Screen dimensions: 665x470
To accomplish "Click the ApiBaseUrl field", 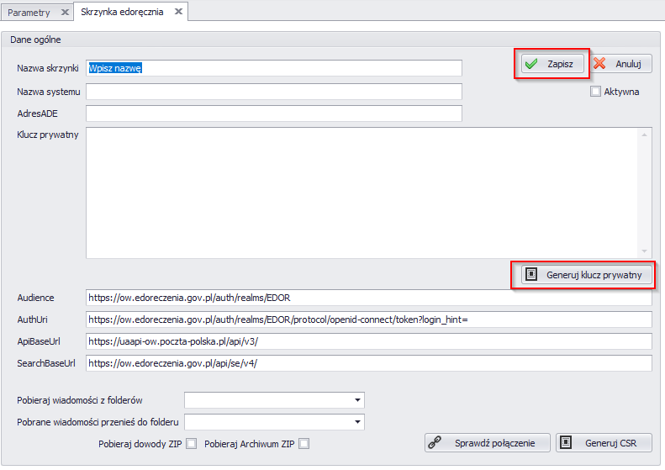I will [x=368, y=341].
